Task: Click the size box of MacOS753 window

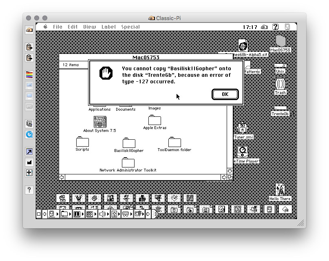Action: click(230, 177)
